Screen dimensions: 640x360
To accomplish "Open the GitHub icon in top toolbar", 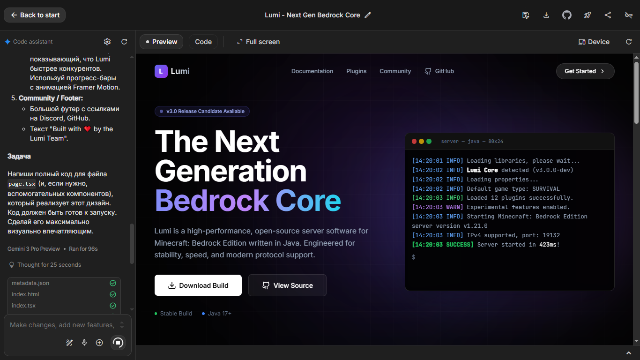I will tap(567, 15).
